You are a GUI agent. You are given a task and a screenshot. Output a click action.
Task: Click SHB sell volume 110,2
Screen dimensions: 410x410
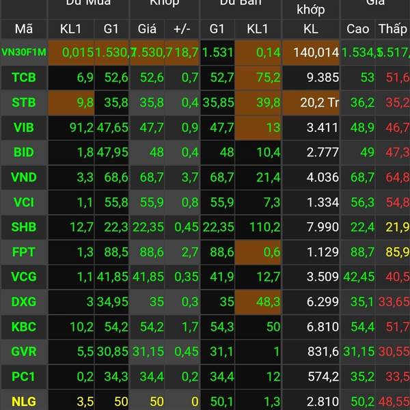point(265,227)
